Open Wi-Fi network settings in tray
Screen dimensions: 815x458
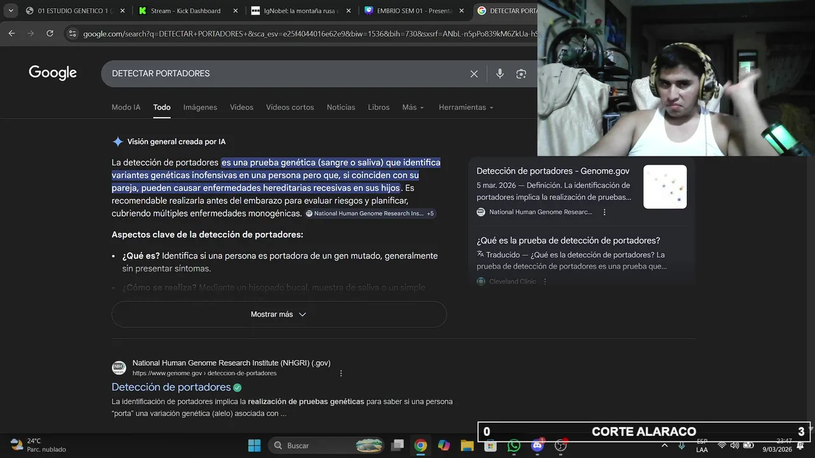click(721, 445)
